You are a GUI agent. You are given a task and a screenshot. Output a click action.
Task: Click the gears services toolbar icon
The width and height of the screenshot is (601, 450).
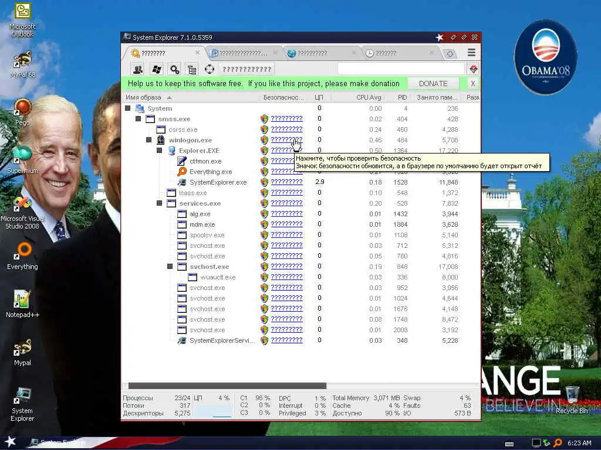click(174, 69)
